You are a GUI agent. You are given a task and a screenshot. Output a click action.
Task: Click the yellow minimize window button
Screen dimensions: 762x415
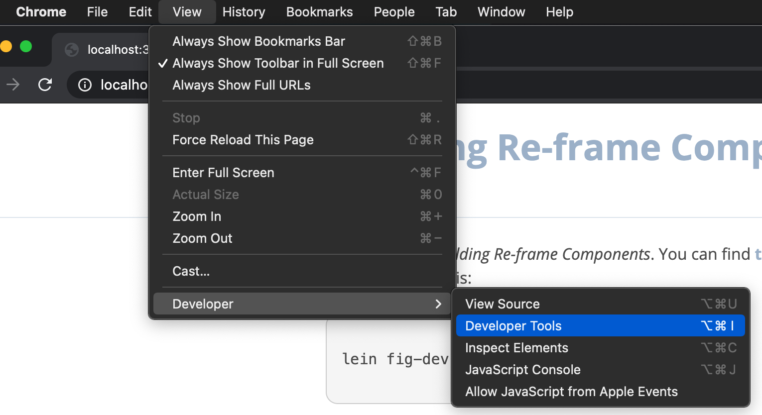pos(6,47)
